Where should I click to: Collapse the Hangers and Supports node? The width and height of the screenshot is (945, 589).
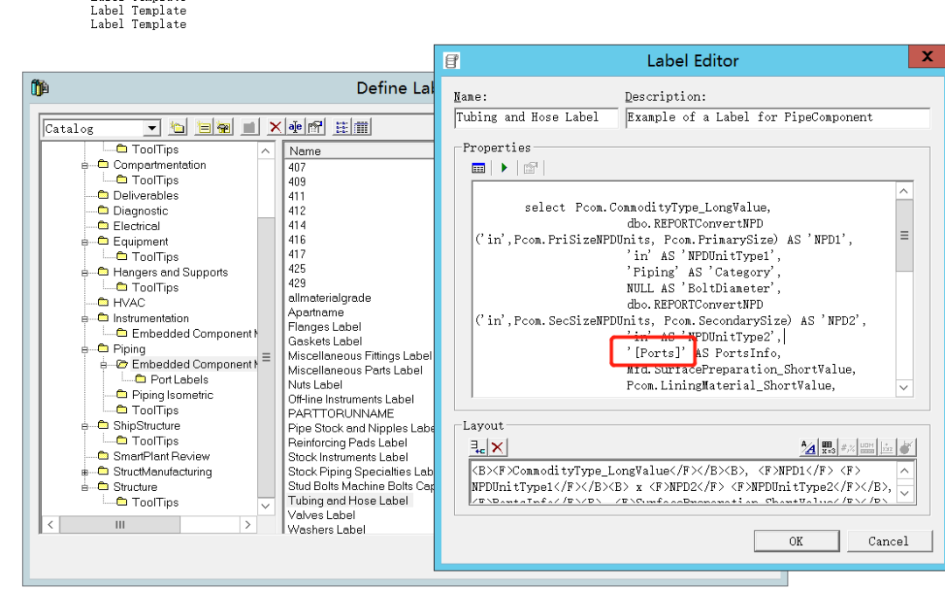85,272
